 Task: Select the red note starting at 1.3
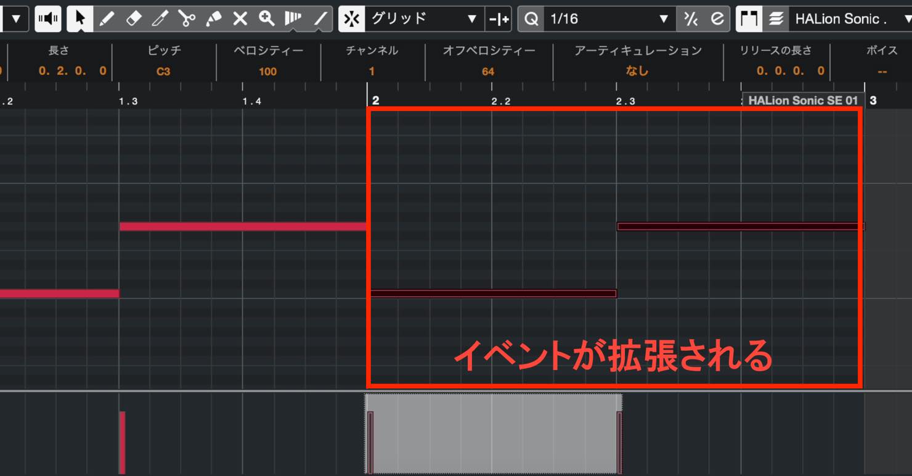(243, 226)
